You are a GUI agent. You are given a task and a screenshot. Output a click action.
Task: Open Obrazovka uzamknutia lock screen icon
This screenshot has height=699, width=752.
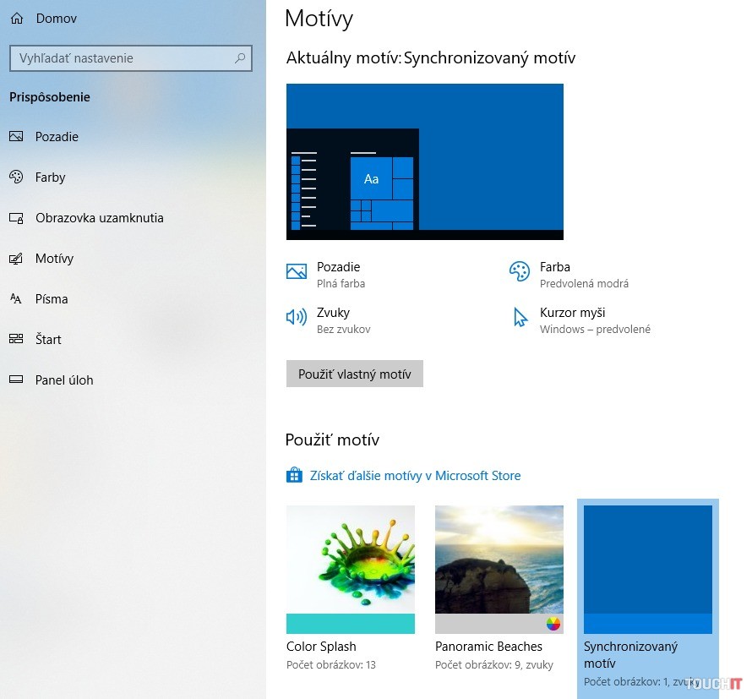pos(16,218)
